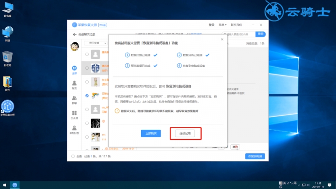The width and height of the screenshot is (336, 189).
Task: Click the 确定 page jump button
Action: [235, 147]
